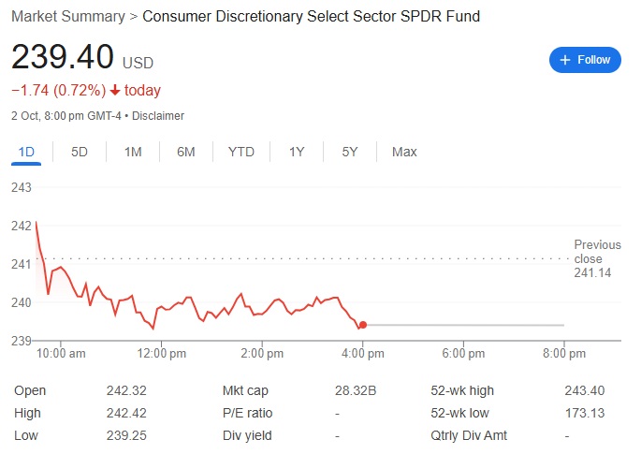Show the Max chart range
Image resolution: width=641 pixels, height=454 pixels.
[404, 152]
